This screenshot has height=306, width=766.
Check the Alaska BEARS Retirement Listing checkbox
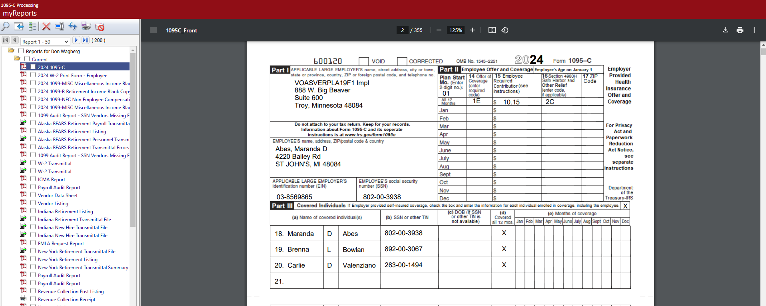[x=33, y=131]
